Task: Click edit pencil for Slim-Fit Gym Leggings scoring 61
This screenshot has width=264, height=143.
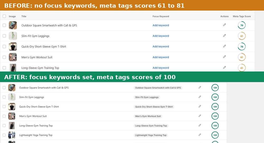Action: coord(224,35)
